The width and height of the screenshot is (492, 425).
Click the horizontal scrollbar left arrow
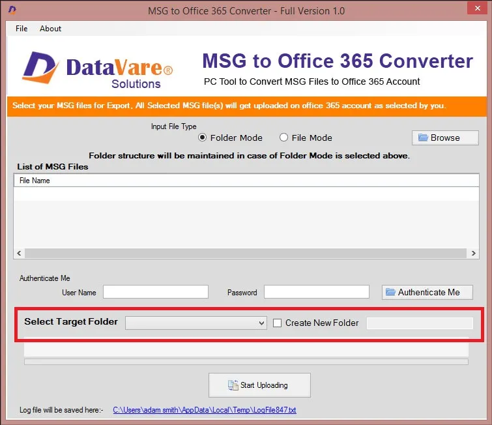pyautogui.click(x=19, y=254)
